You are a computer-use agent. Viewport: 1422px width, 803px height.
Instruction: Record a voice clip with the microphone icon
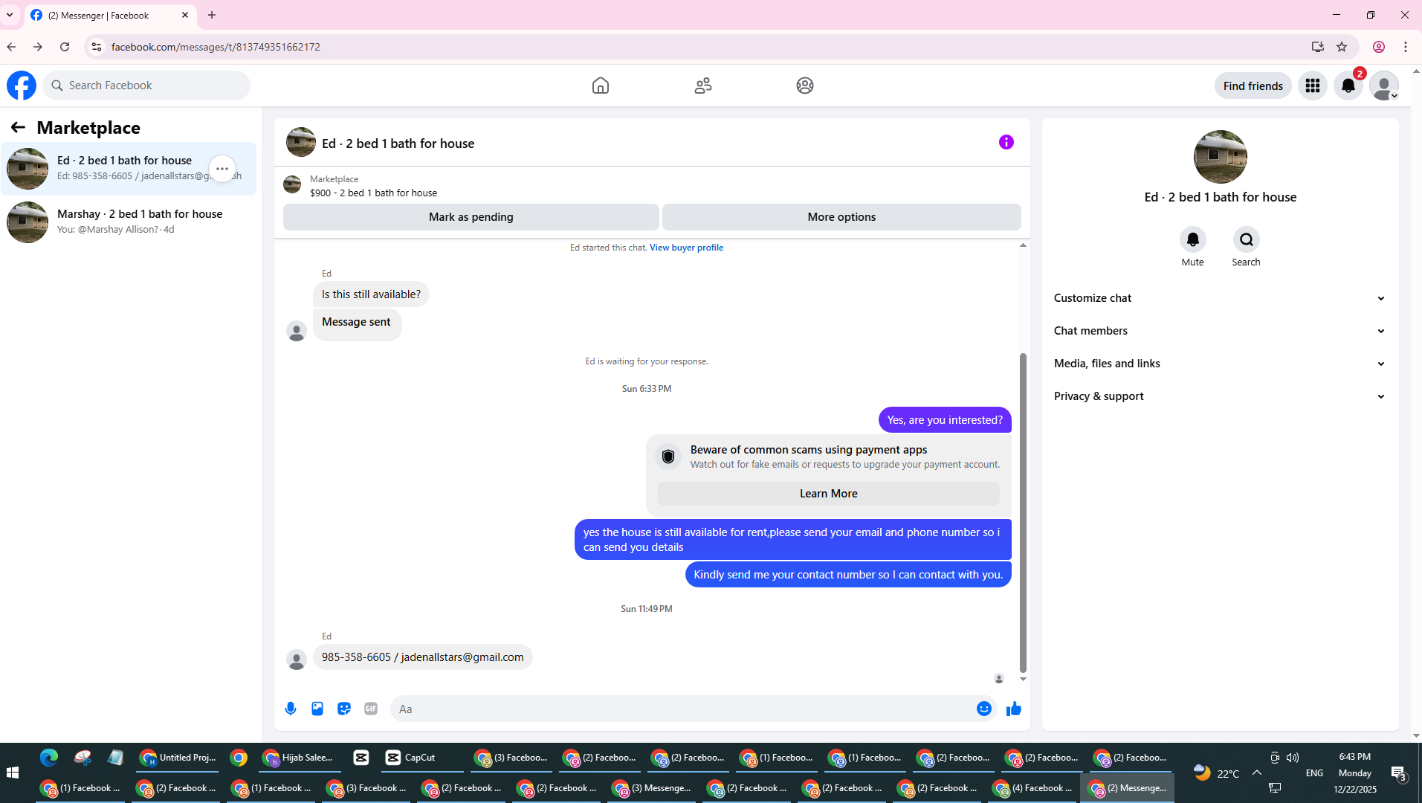tap(291, 709)
